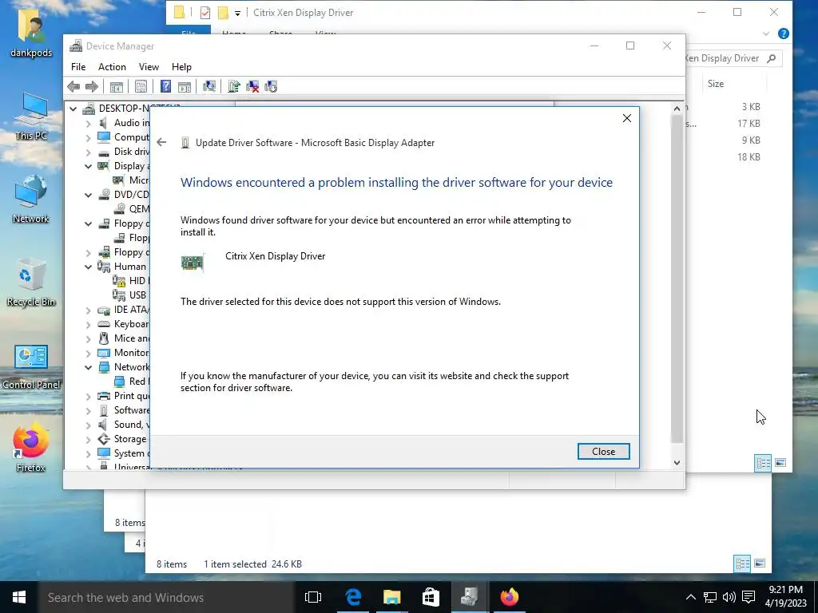
Task: Open the Action Center notification icon
Action: click(x=749, y=597)
